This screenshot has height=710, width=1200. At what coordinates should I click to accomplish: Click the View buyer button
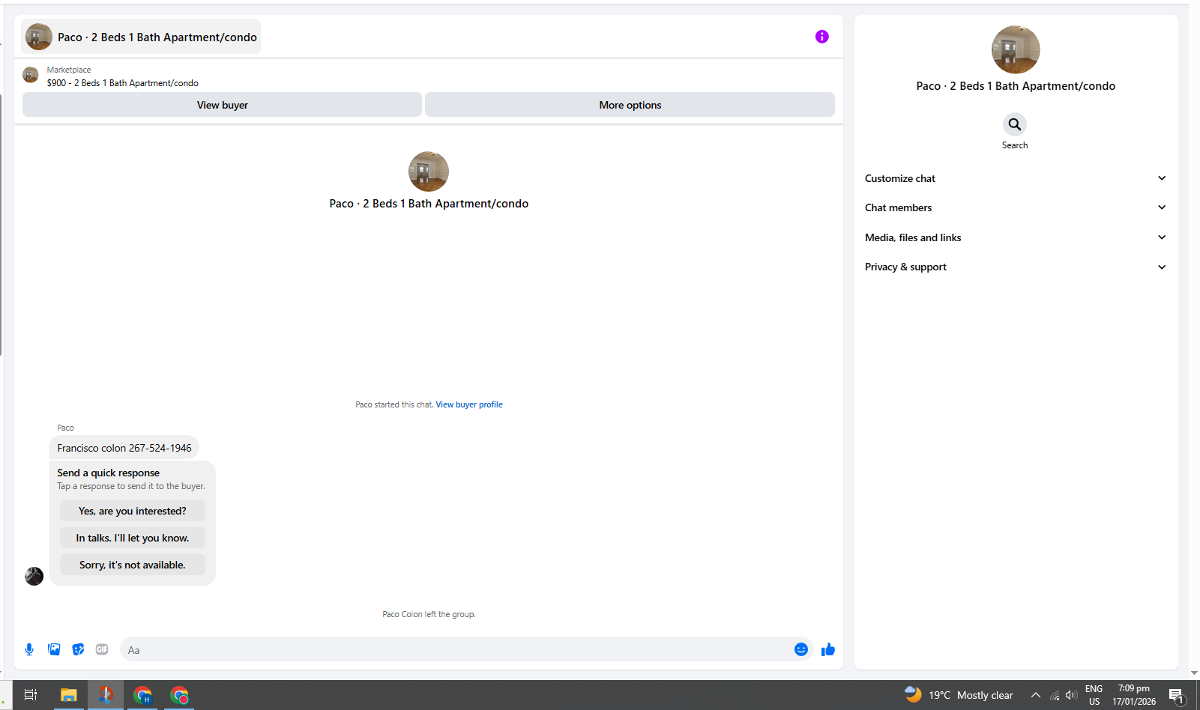click(222, 105)
